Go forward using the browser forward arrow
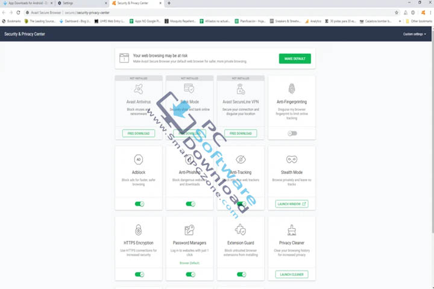The width and height of the screenshot is (434, 289). 11,13
